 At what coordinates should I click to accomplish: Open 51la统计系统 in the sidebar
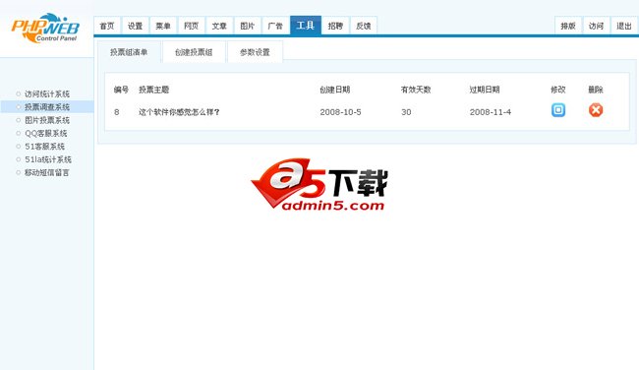[x=48, y=159]
